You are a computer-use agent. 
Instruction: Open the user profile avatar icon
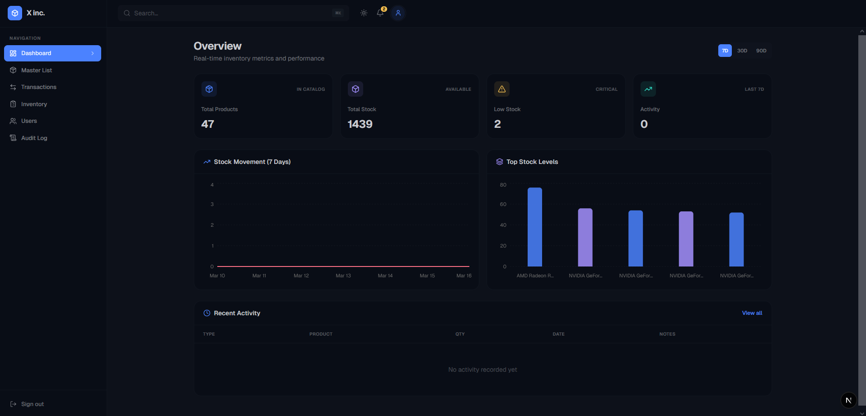tap(398, 13)
